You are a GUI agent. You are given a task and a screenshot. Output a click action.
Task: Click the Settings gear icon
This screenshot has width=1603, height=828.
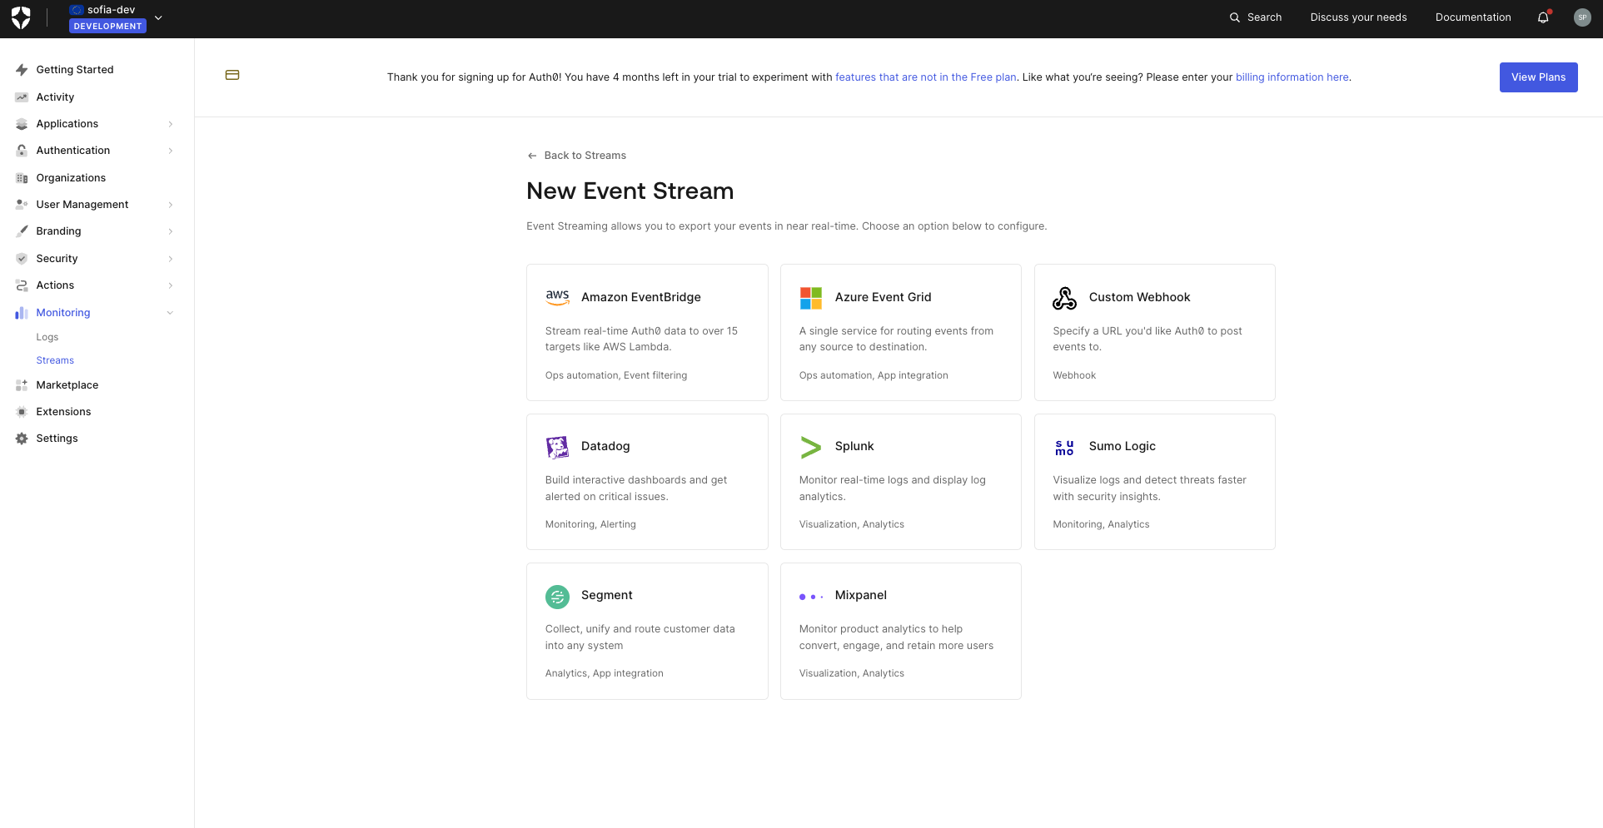(x=22, y=439)
